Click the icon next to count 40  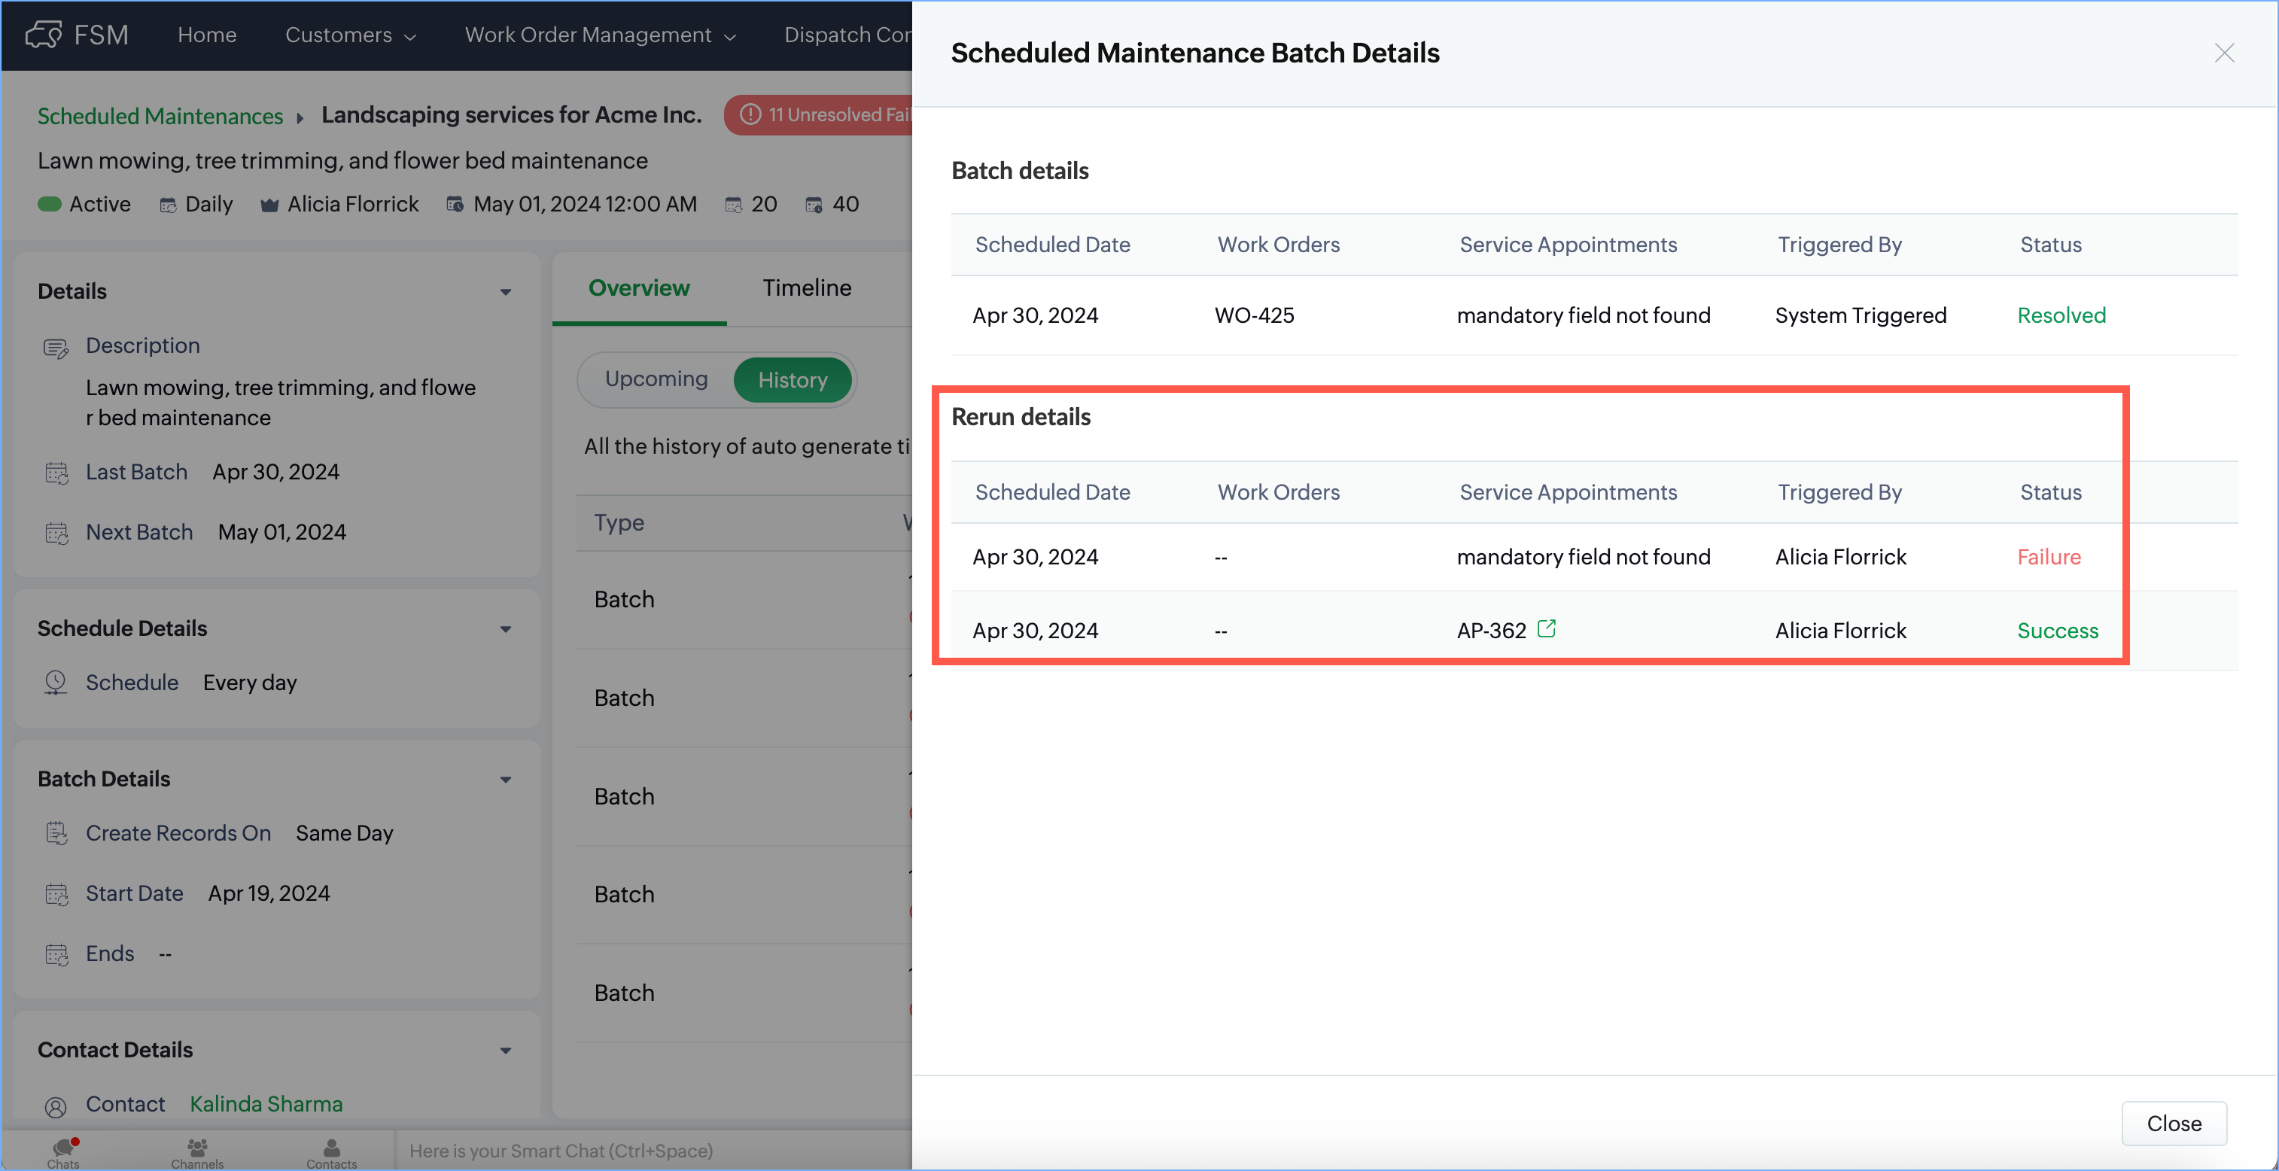(814, 205)
